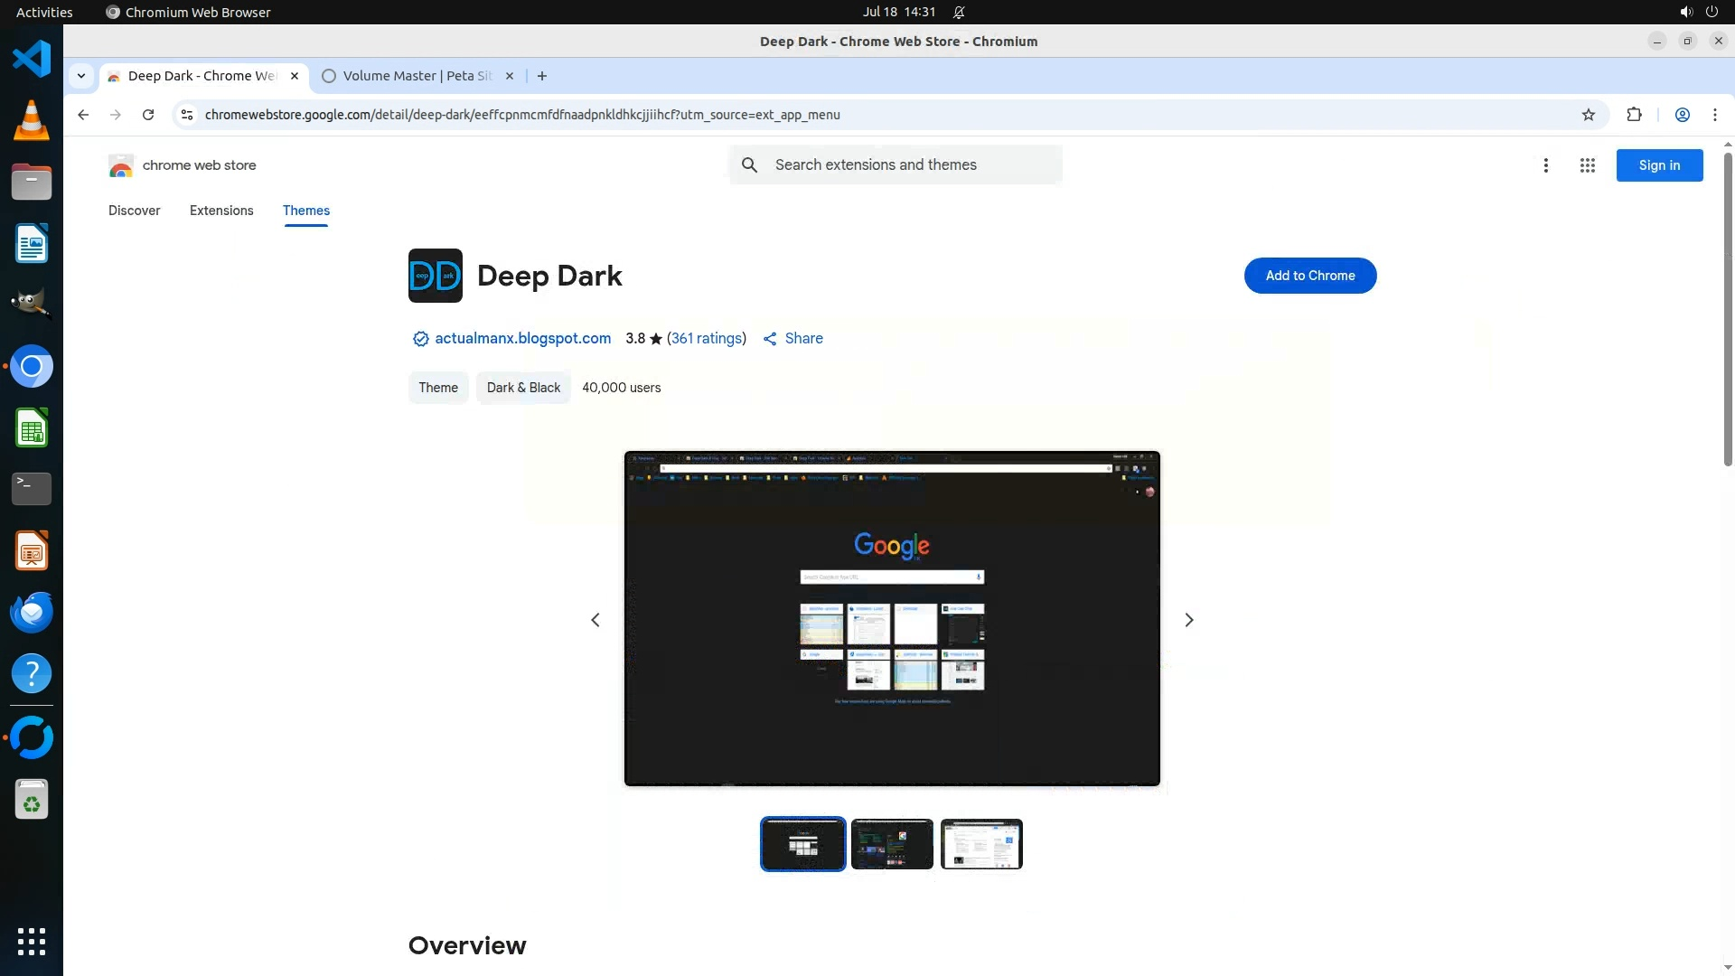Image resolution: width=1735 pixels, height=976 pixels.
Task: Toggle system notifications bell in top bar
Action: tap(959, 13)
